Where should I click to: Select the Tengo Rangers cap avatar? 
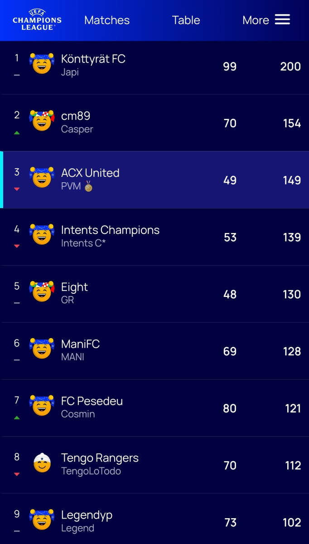[x=42, y=463]
